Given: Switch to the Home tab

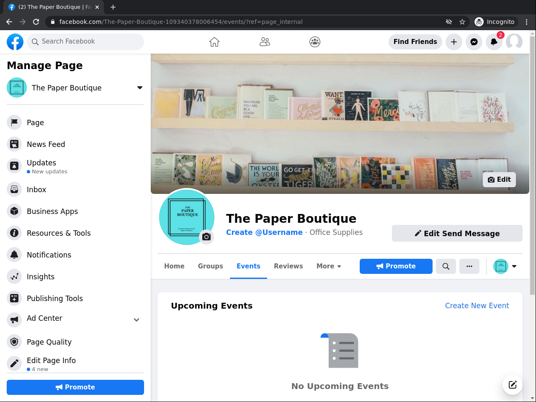Looking at the screenshot, I should (x=174, y=266).
